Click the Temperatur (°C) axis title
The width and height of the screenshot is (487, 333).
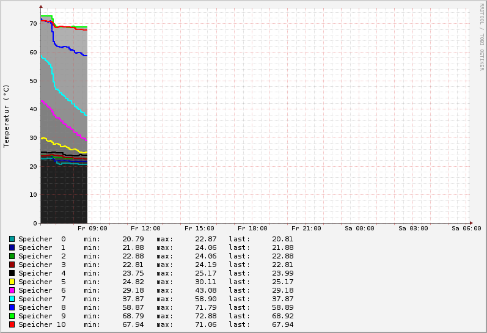[7, 115]
